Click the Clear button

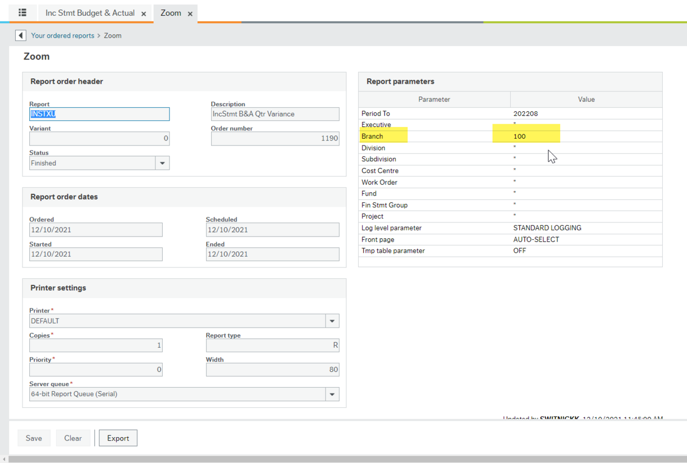[x=73, y=438]
